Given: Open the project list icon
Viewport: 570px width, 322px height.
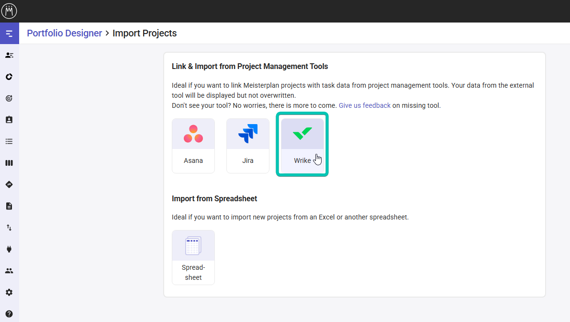Looking at the screenshot, I should pos(9,141).
